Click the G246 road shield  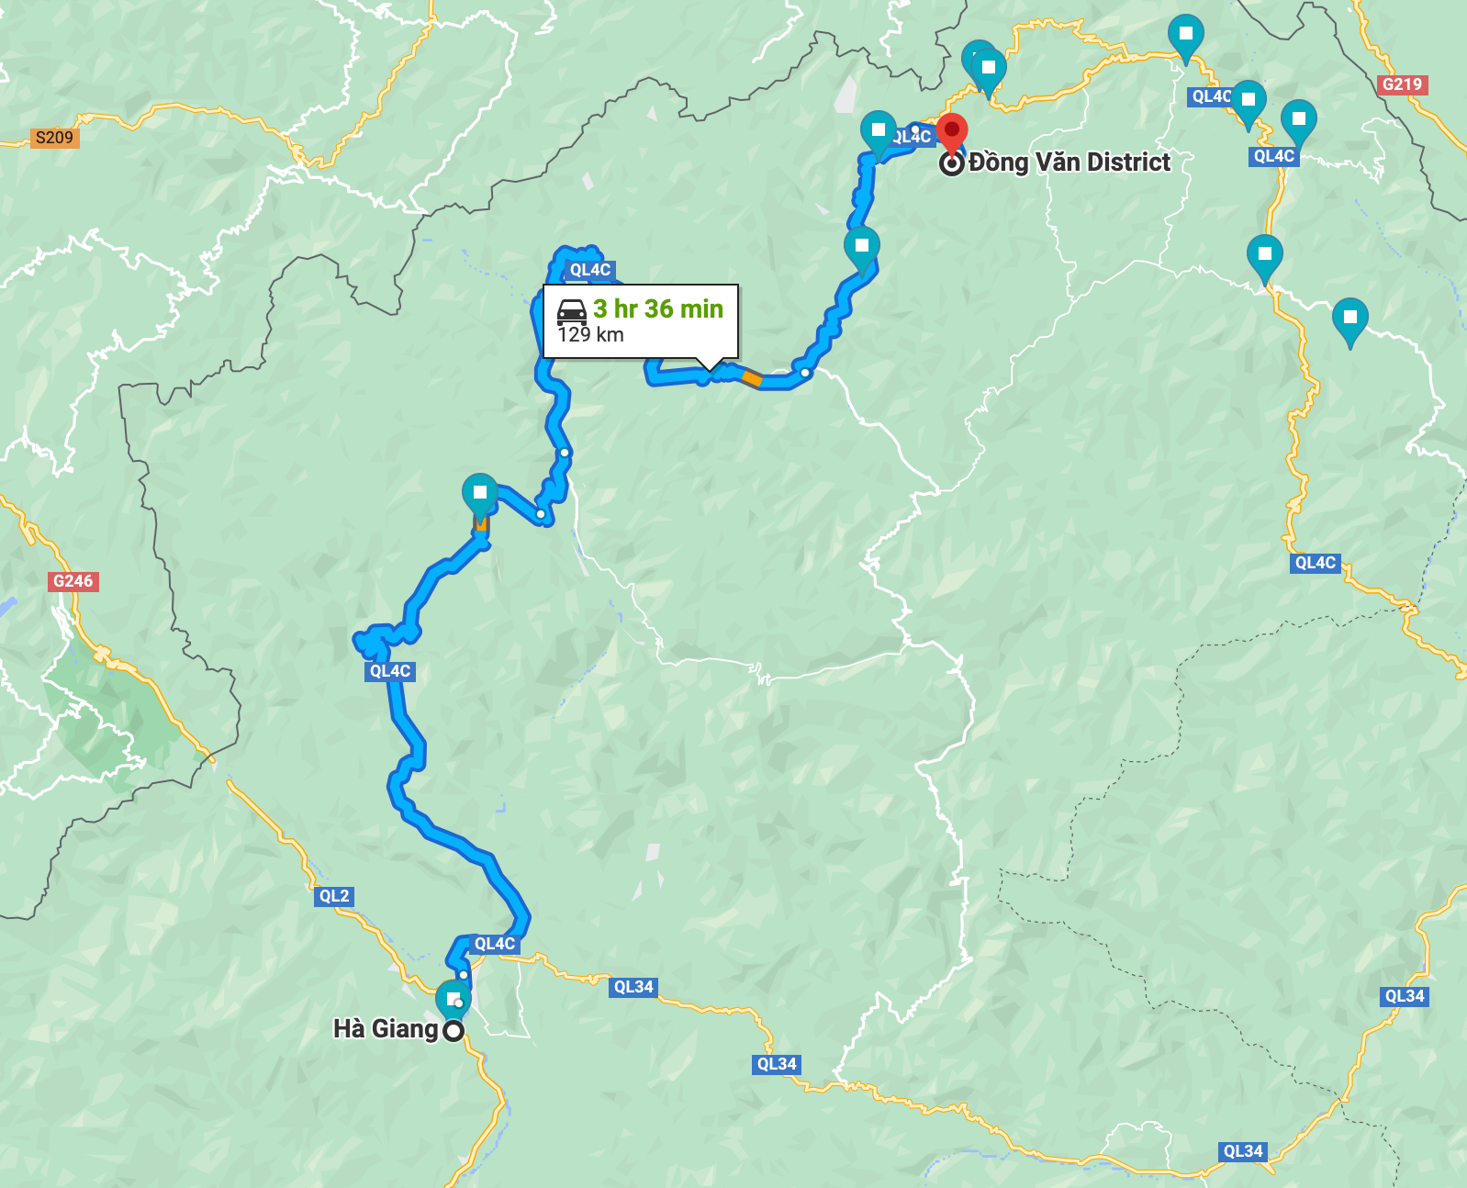point(73,581)
